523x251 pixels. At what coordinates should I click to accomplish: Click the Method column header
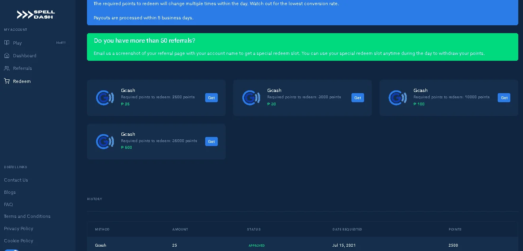click(x=102, y=229)
